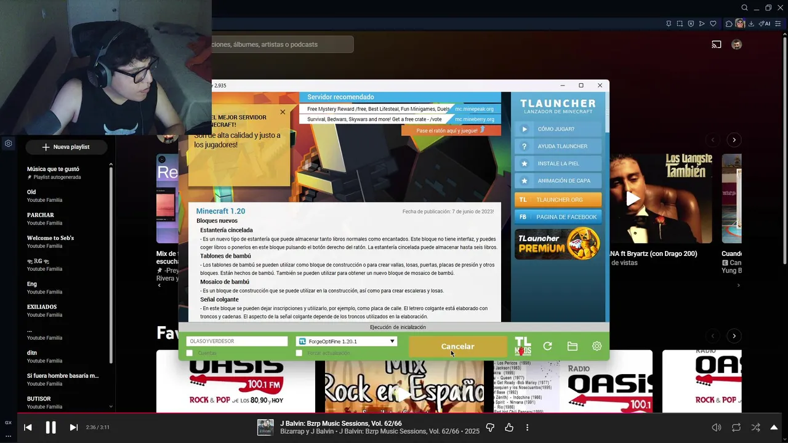
Task: Open the browser extensions cube icon
Action: (x=729, y=24)
